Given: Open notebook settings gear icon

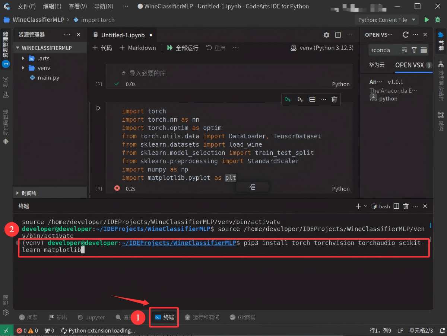Looking at the screenshot, I should (x=326, y=35).
